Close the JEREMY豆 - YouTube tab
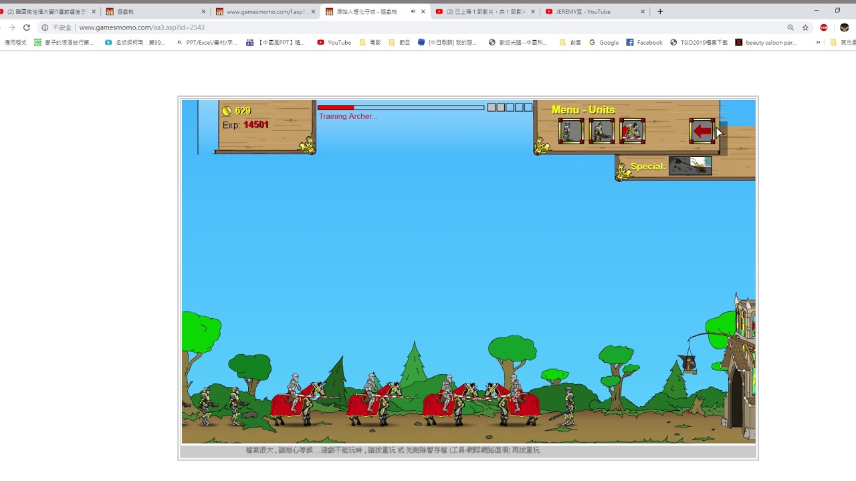Screen dimensions: 856x481 [x=643, y=11]
